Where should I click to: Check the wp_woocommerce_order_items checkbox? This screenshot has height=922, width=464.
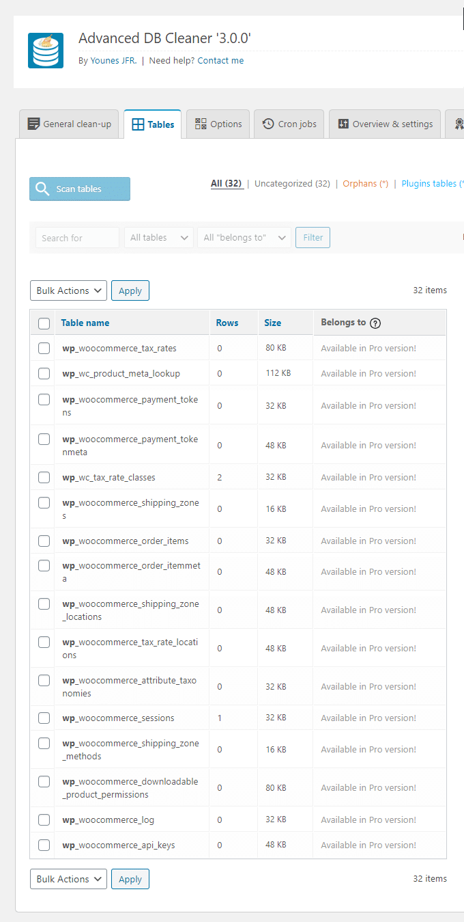44,541
